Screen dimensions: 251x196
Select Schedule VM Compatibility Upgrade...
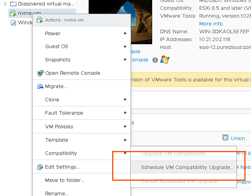184,167
